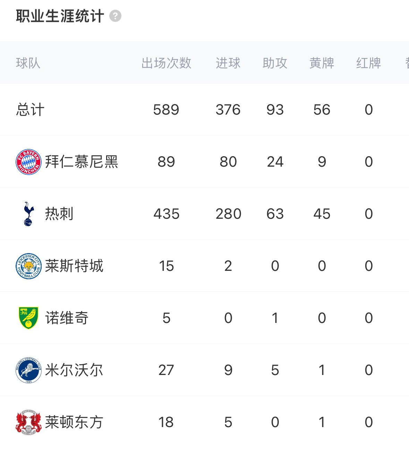The height and width of the screenshot is (450, 409).
Task: Open the 热刺 team page
Action: [x=59, y=214]
